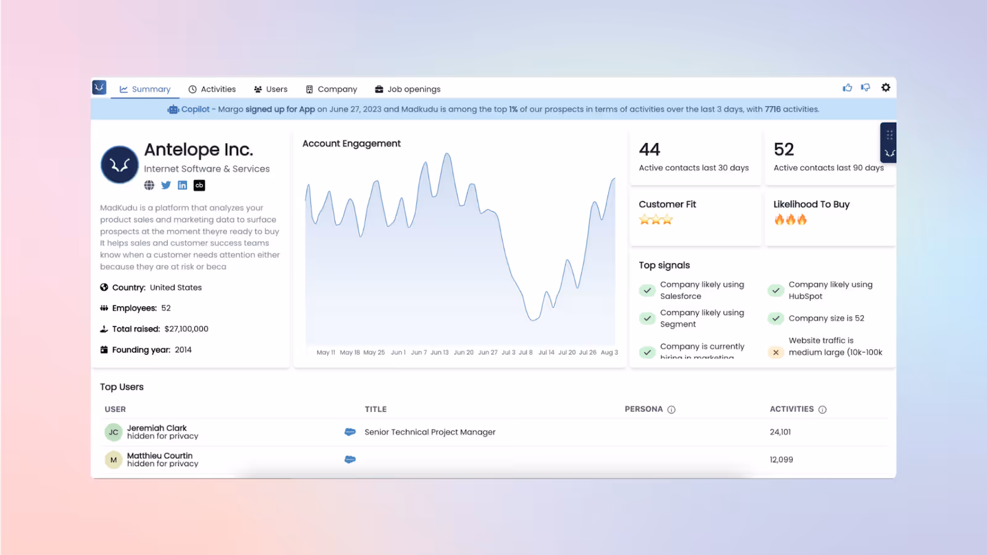
Task: Click the Website traffic X mark icon
Action: click(x=776, y=353)
